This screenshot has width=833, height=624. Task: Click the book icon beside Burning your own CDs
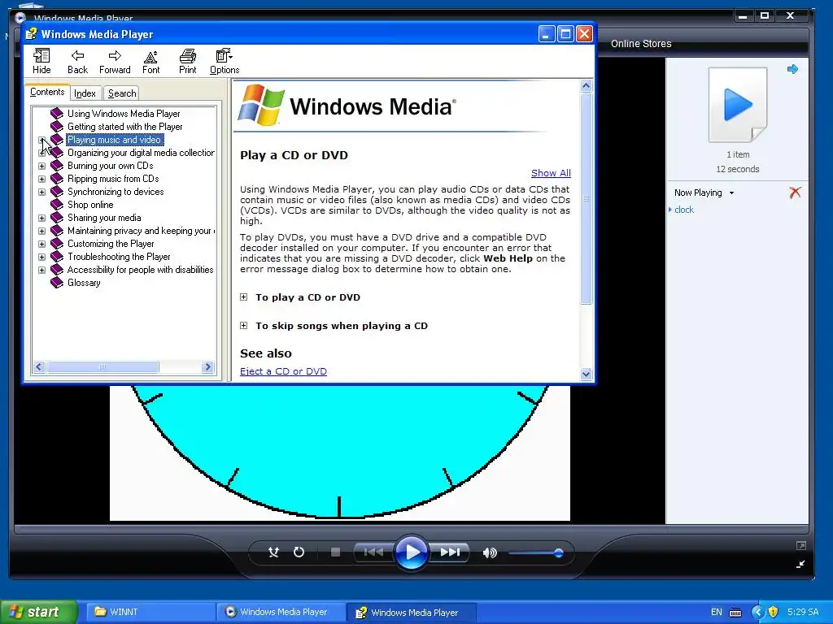point(57,166)
